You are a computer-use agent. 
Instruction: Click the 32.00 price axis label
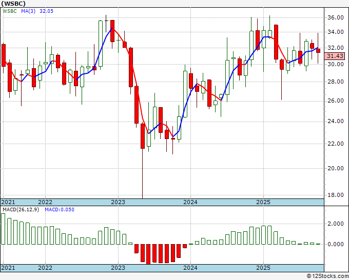click(336, 48)
